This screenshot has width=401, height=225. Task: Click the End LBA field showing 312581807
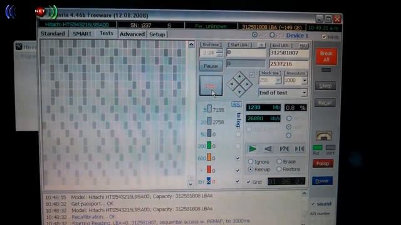click(289, 52)
